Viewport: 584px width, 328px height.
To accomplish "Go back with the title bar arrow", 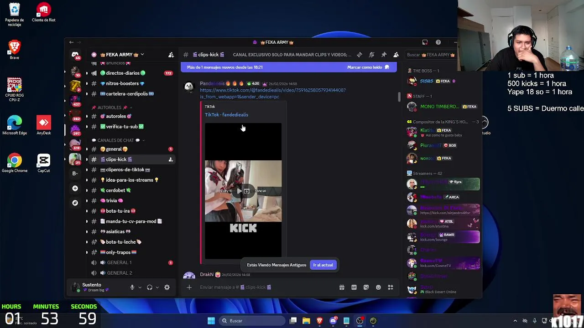I will tap(71, 42).
